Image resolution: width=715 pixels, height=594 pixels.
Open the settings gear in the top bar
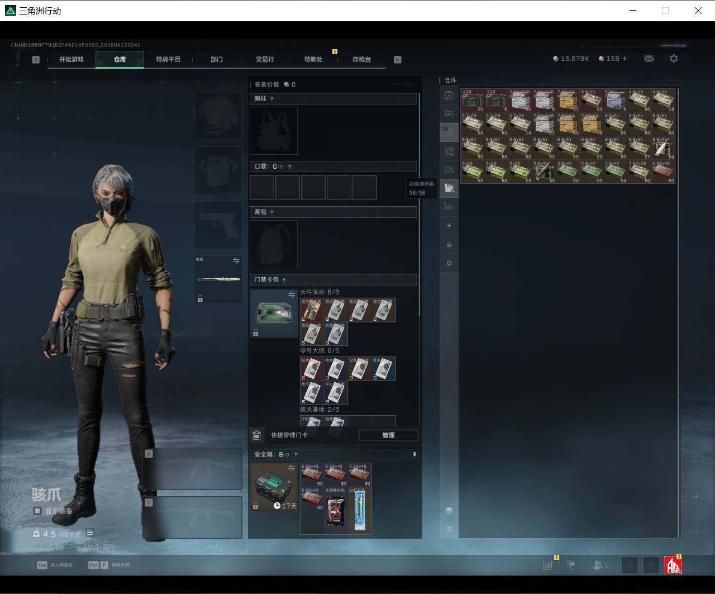(x=674, y=59)
